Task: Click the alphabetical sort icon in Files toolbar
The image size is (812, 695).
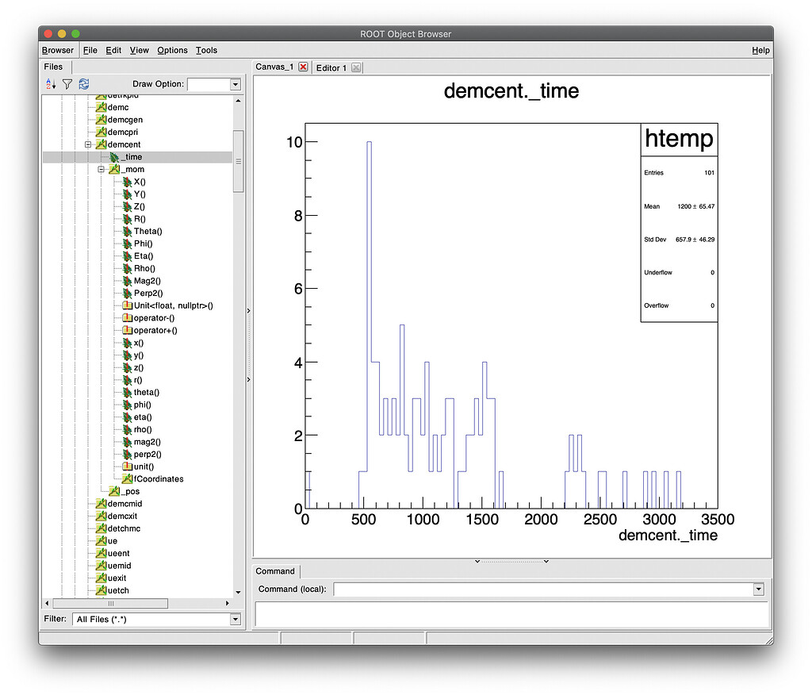Action: coord(51,84)
